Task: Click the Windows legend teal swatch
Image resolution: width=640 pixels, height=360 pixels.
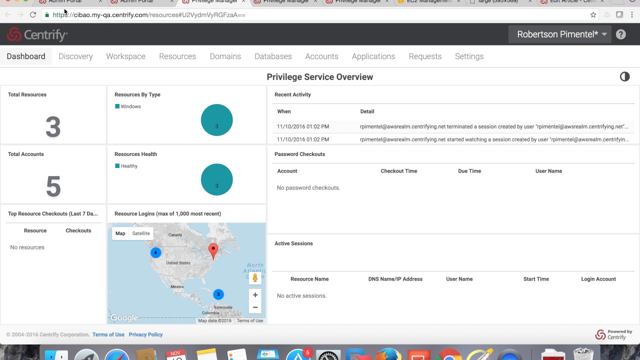Action: [x=117, y=106]
